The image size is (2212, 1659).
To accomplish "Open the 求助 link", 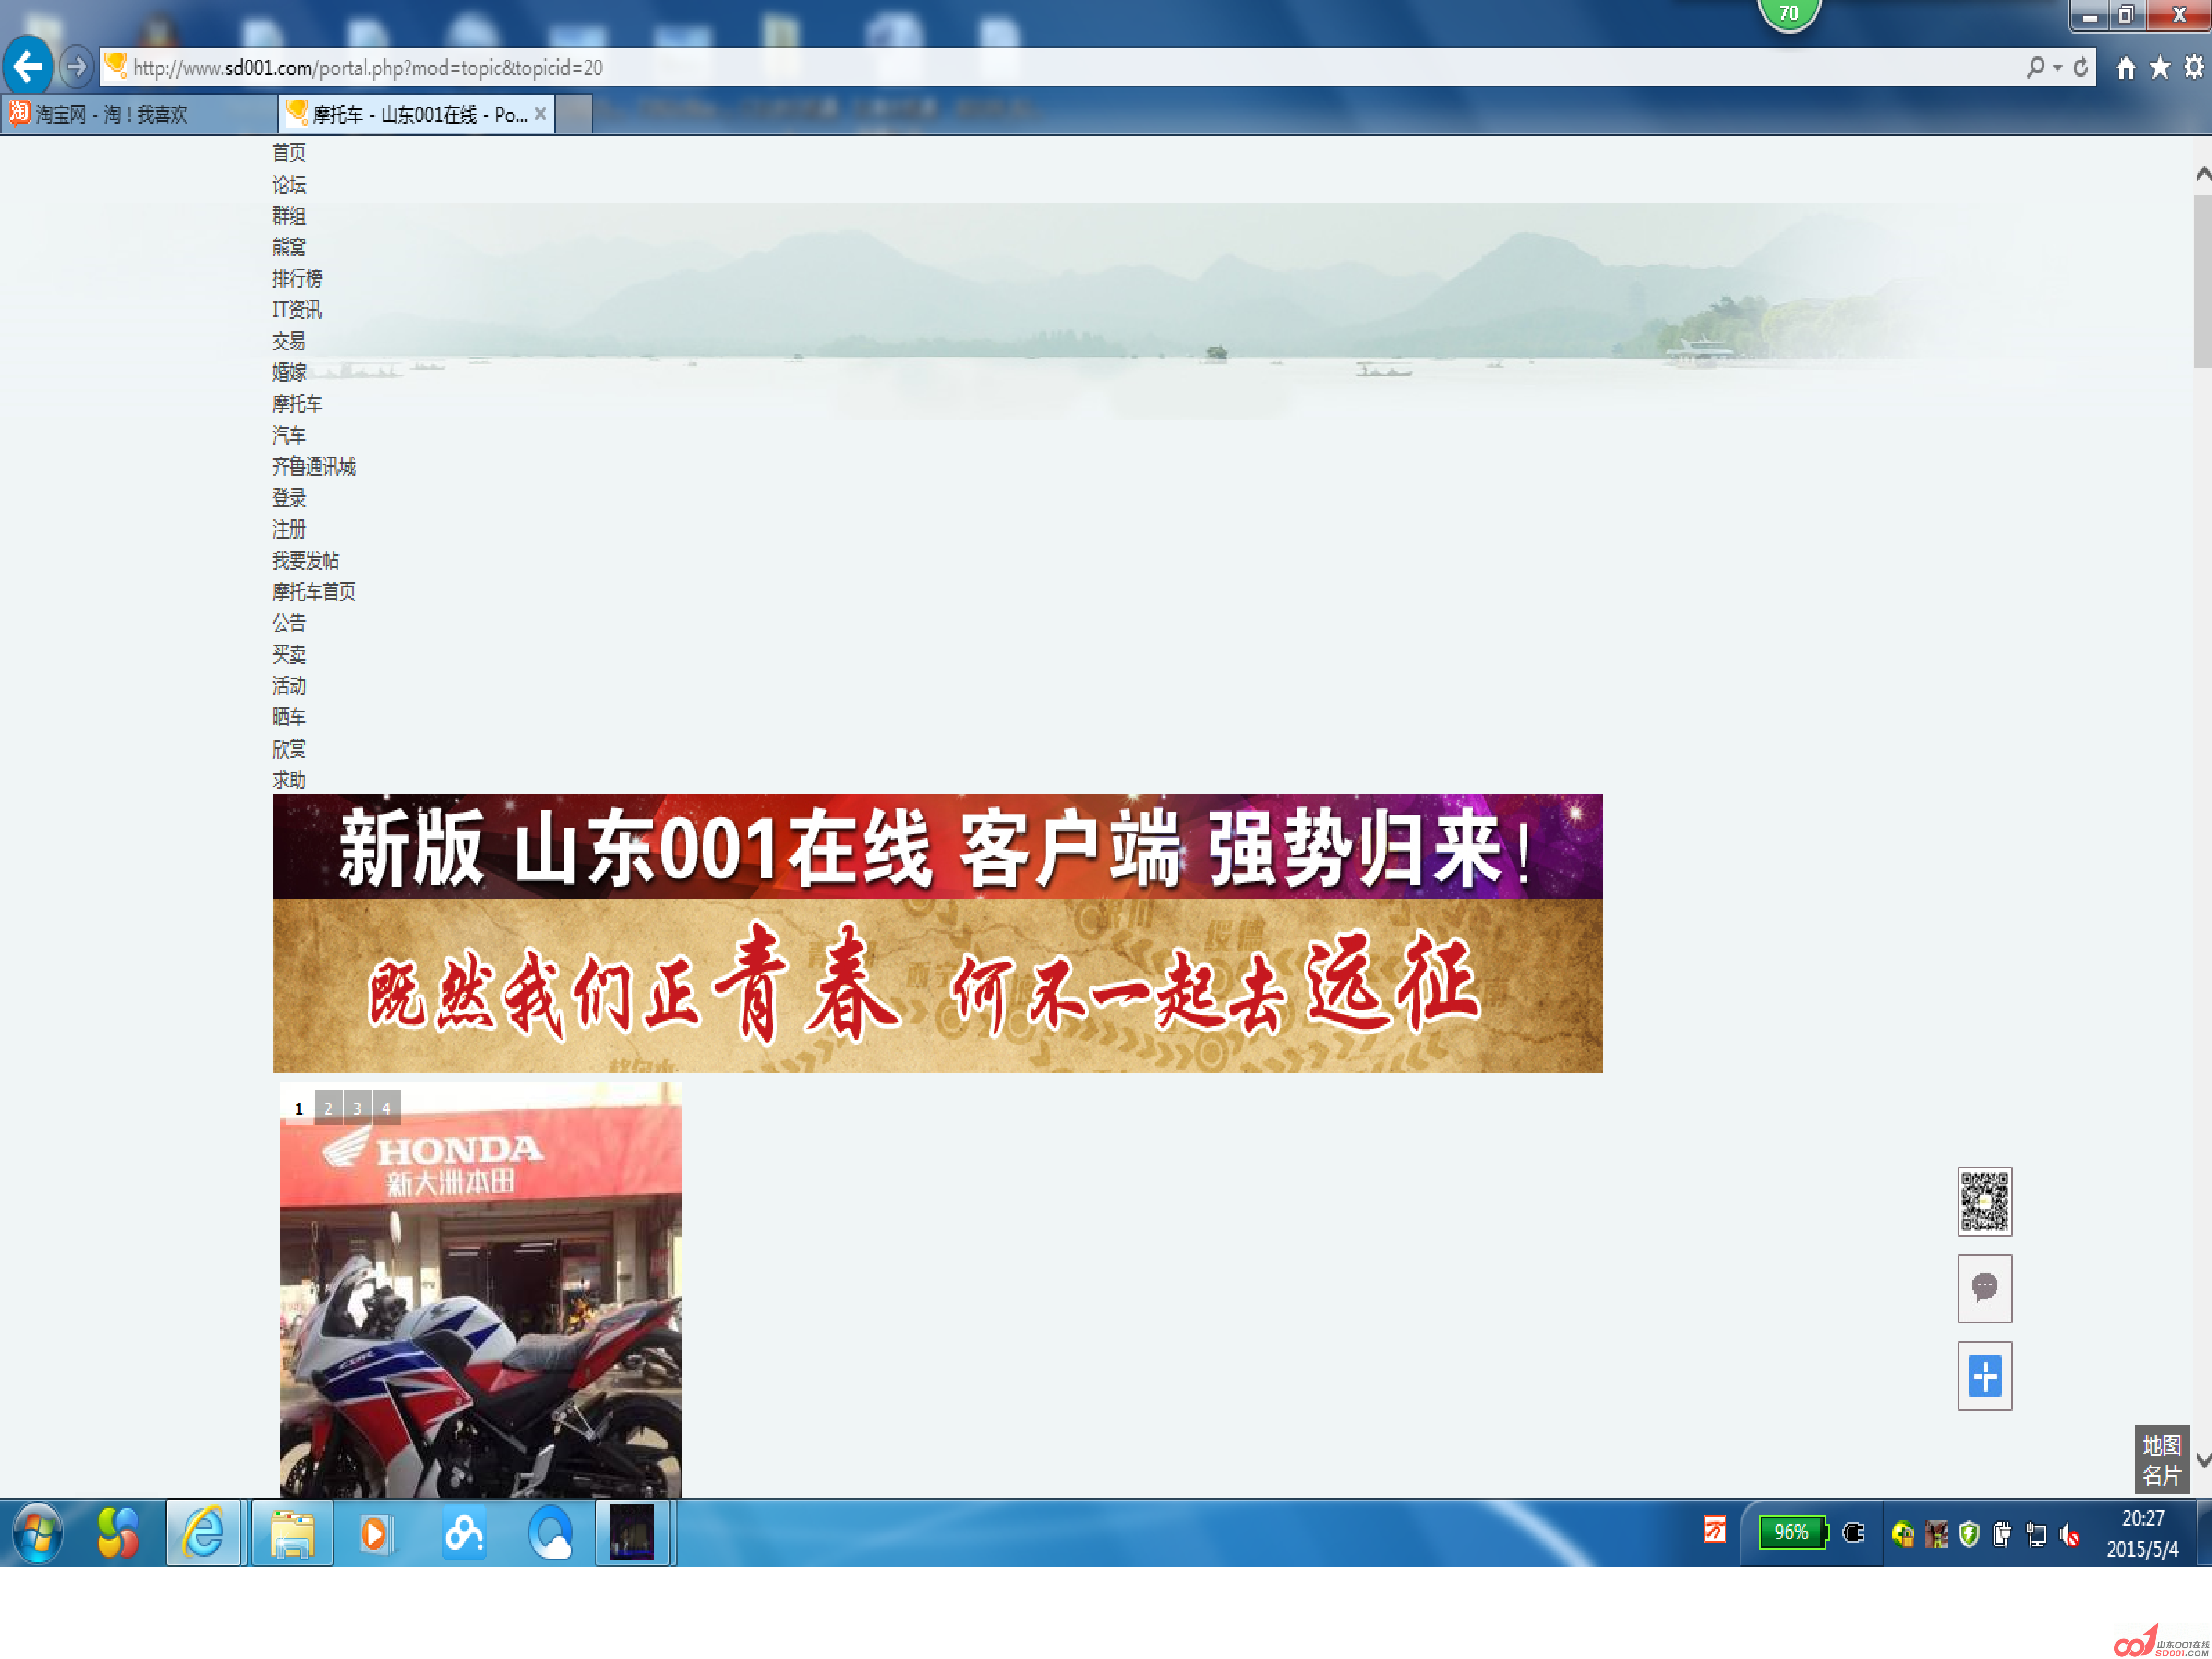I will [289, 780].
